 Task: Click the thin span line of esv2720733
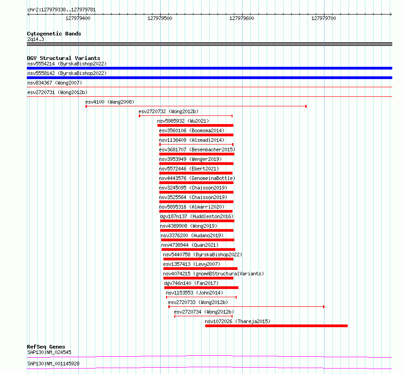click(246, 307)
